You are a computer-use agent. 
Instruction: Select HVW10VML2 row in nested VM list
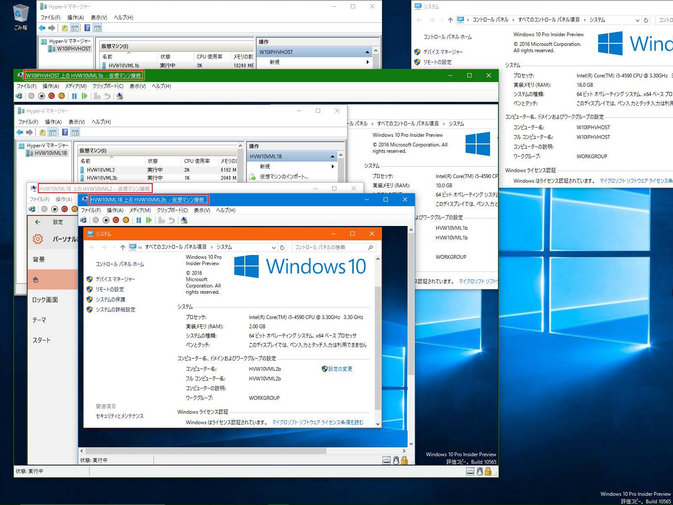[x=158, y=170]
